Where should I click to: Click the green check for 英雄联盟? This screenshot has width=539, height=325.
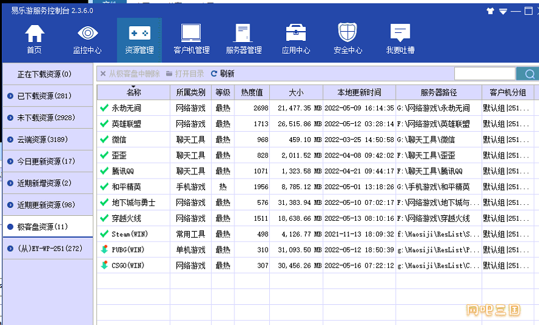click(104, 124)
